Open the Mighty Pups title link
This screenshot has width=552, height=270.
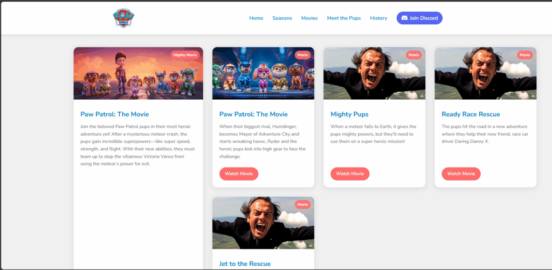(349, 114)
